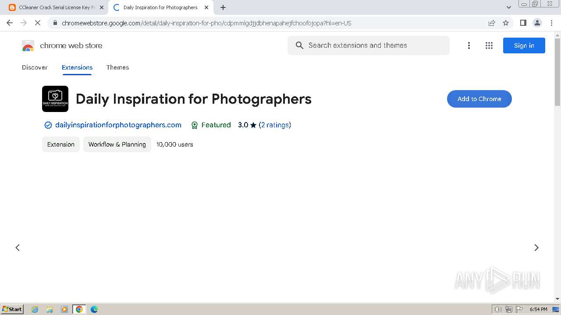This screenshot has width=561, height=315.
Task: Open the Windows Start menu
Action: pos(12,309)
